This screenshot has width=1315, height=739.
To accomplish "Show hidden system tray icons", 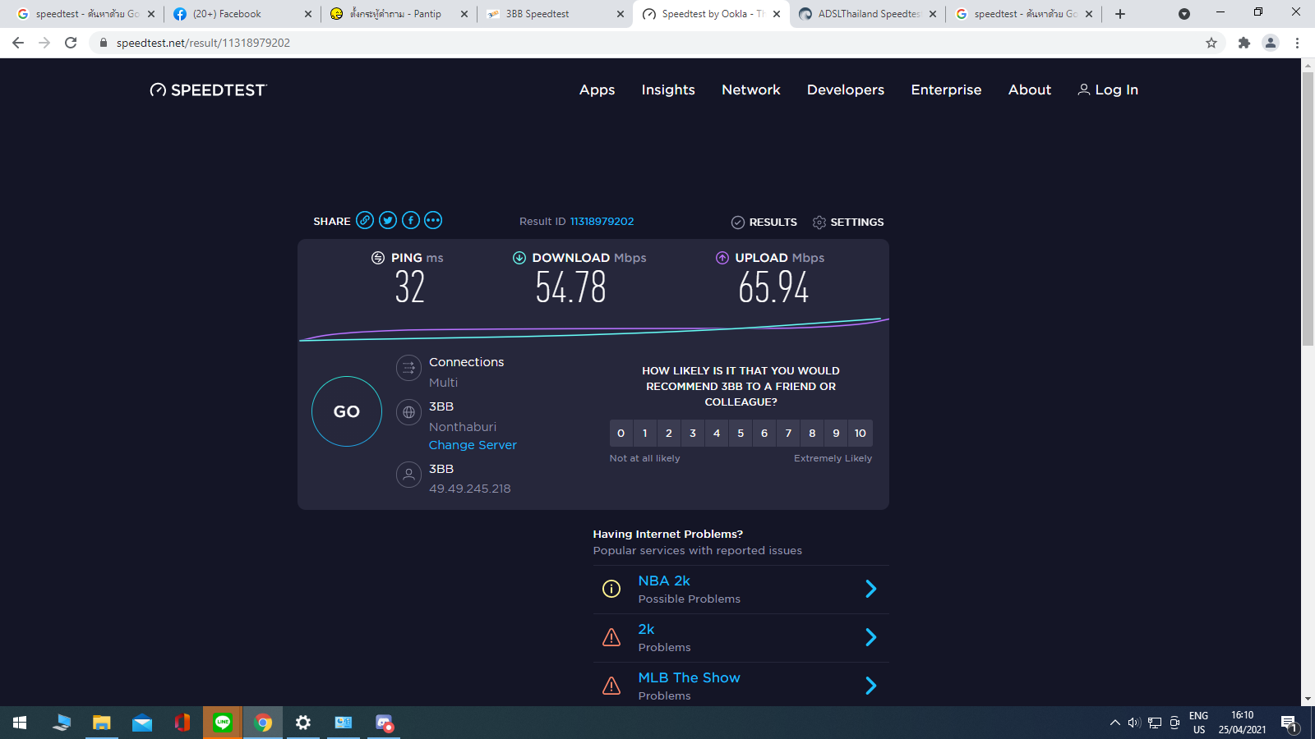I will click(x=1115, y=723).
